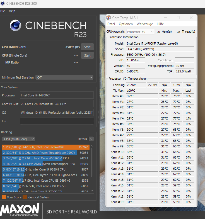
Task: Open the File menu in Cinebench
Action: (x=3, y=11)
